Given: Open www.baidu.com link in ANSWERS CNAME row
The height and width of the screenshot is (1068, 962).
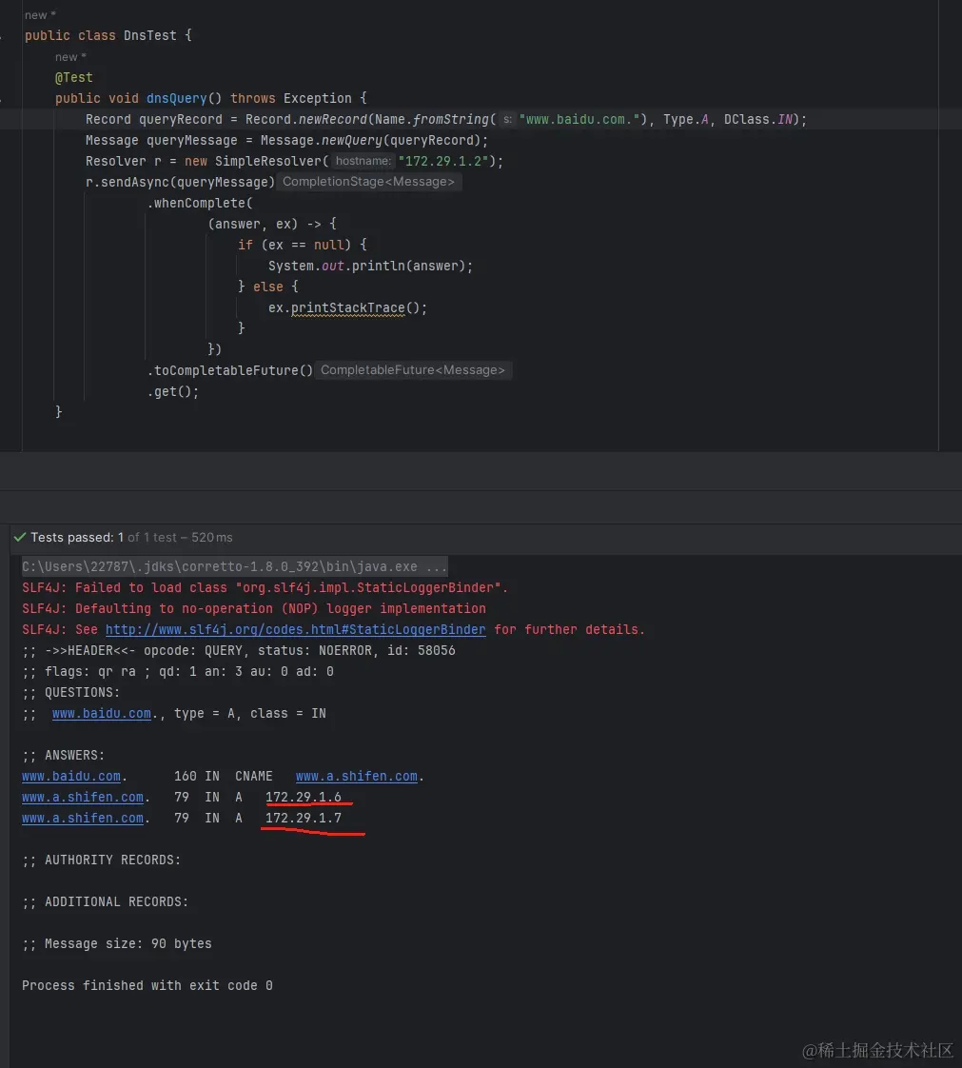Looking at the screenshot, I should pyautogui.click(x=70, y=776).
